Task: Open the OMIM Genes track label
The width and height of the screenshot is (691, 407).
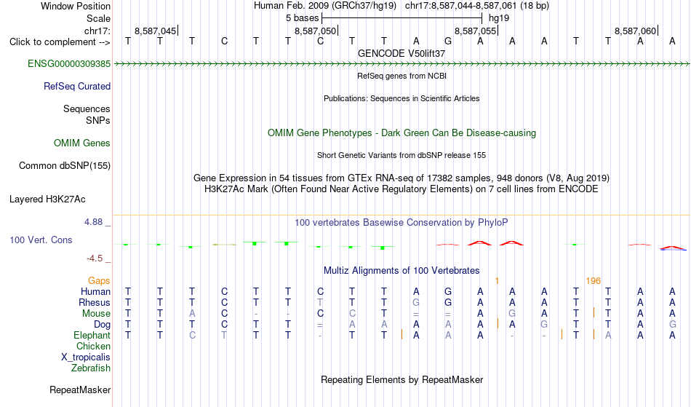Action: pos(82,143)
